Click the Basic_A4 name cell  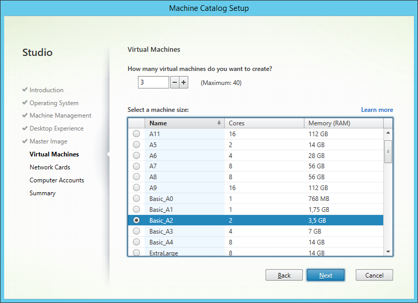point(185,242)
